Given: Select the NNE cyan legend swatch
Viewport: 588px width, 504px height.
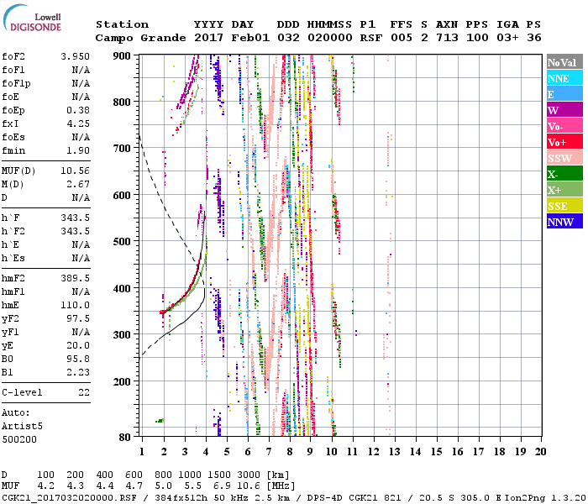Looking at the screenshot, I should pos(564,78).
